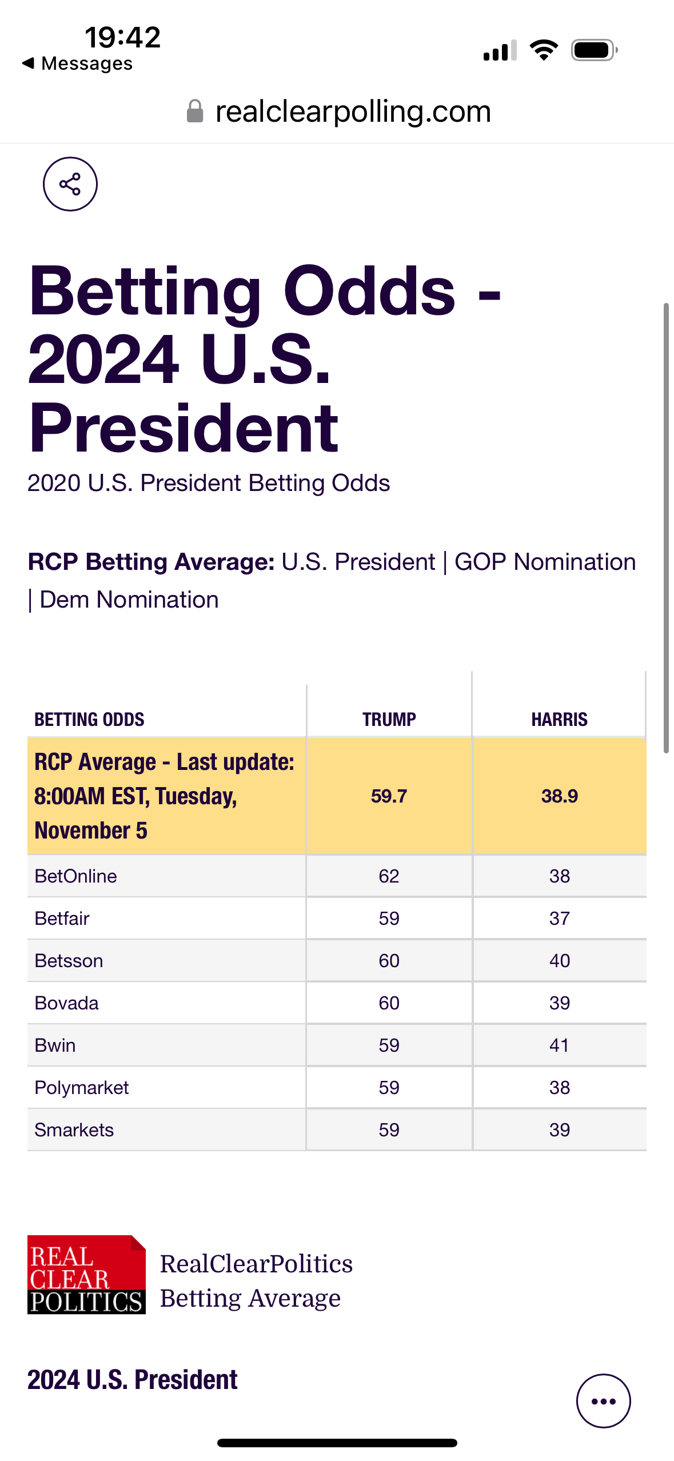Select the RCP Average highlighted row
Image resolution: width=674 pixels, height=1461 pixels.
[337, 796]
